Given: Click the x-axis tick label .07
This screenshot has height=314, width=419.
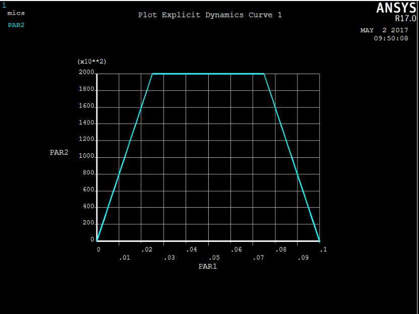Looking at the screenshot, I should 259,258.
